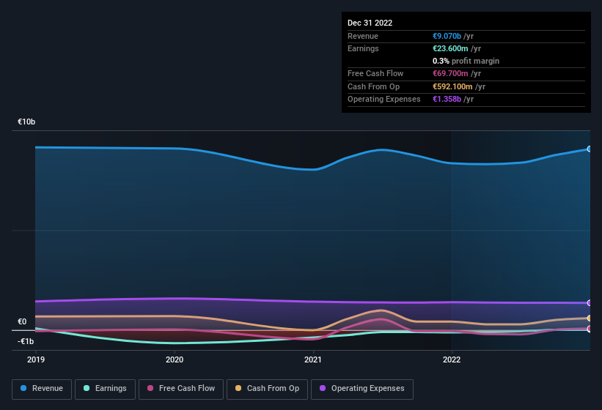Click the 0.3% profit margin text
Viewport: 602px width, 410px height.
tap(466, 61)
